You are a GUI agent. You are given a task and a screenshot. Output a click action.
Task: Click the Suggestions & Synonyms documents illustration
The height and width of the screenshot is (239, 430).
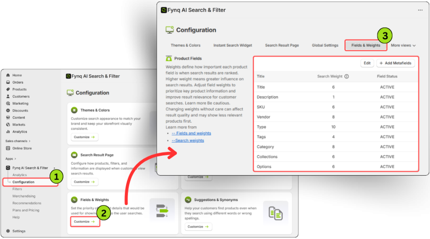point(275,213)
